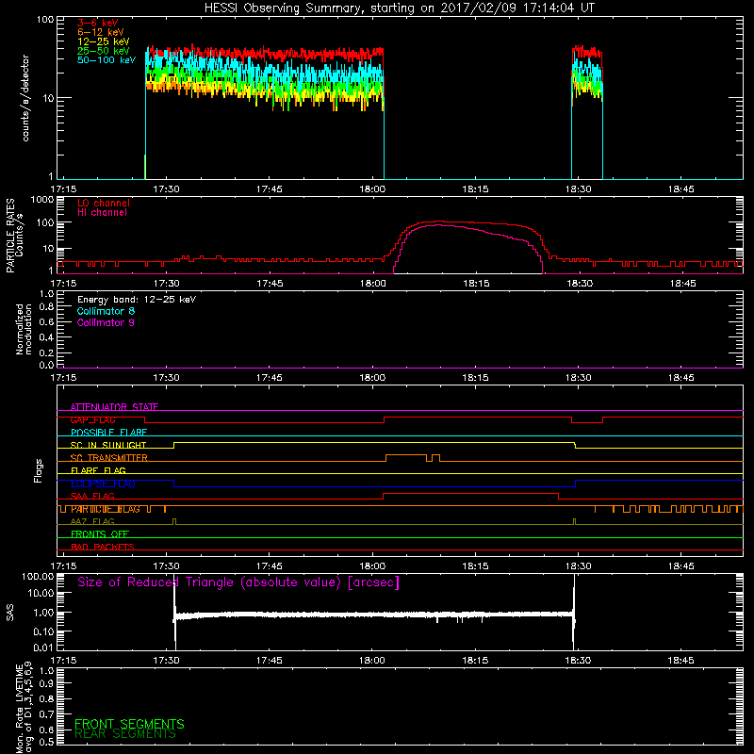Select the '0.01' tick on SAS axis
This screenshot has width=754, height=754.
pos(43,647)
